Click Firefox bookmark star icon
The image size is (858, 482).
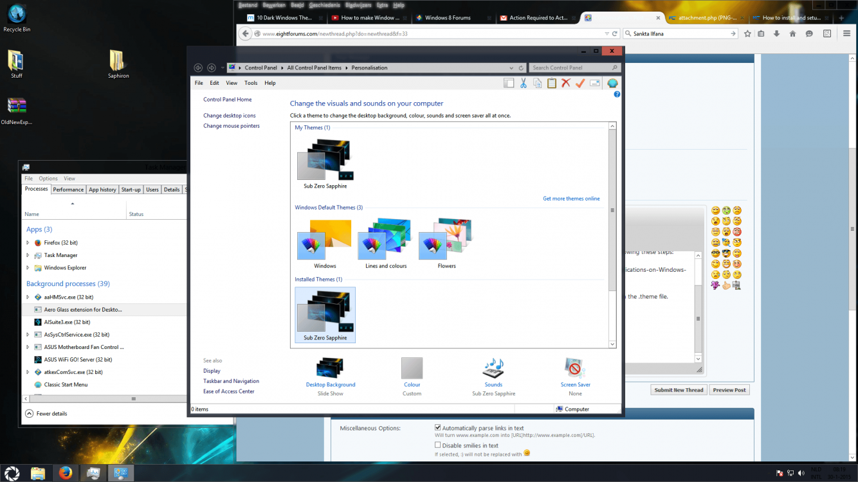(747, 33)
